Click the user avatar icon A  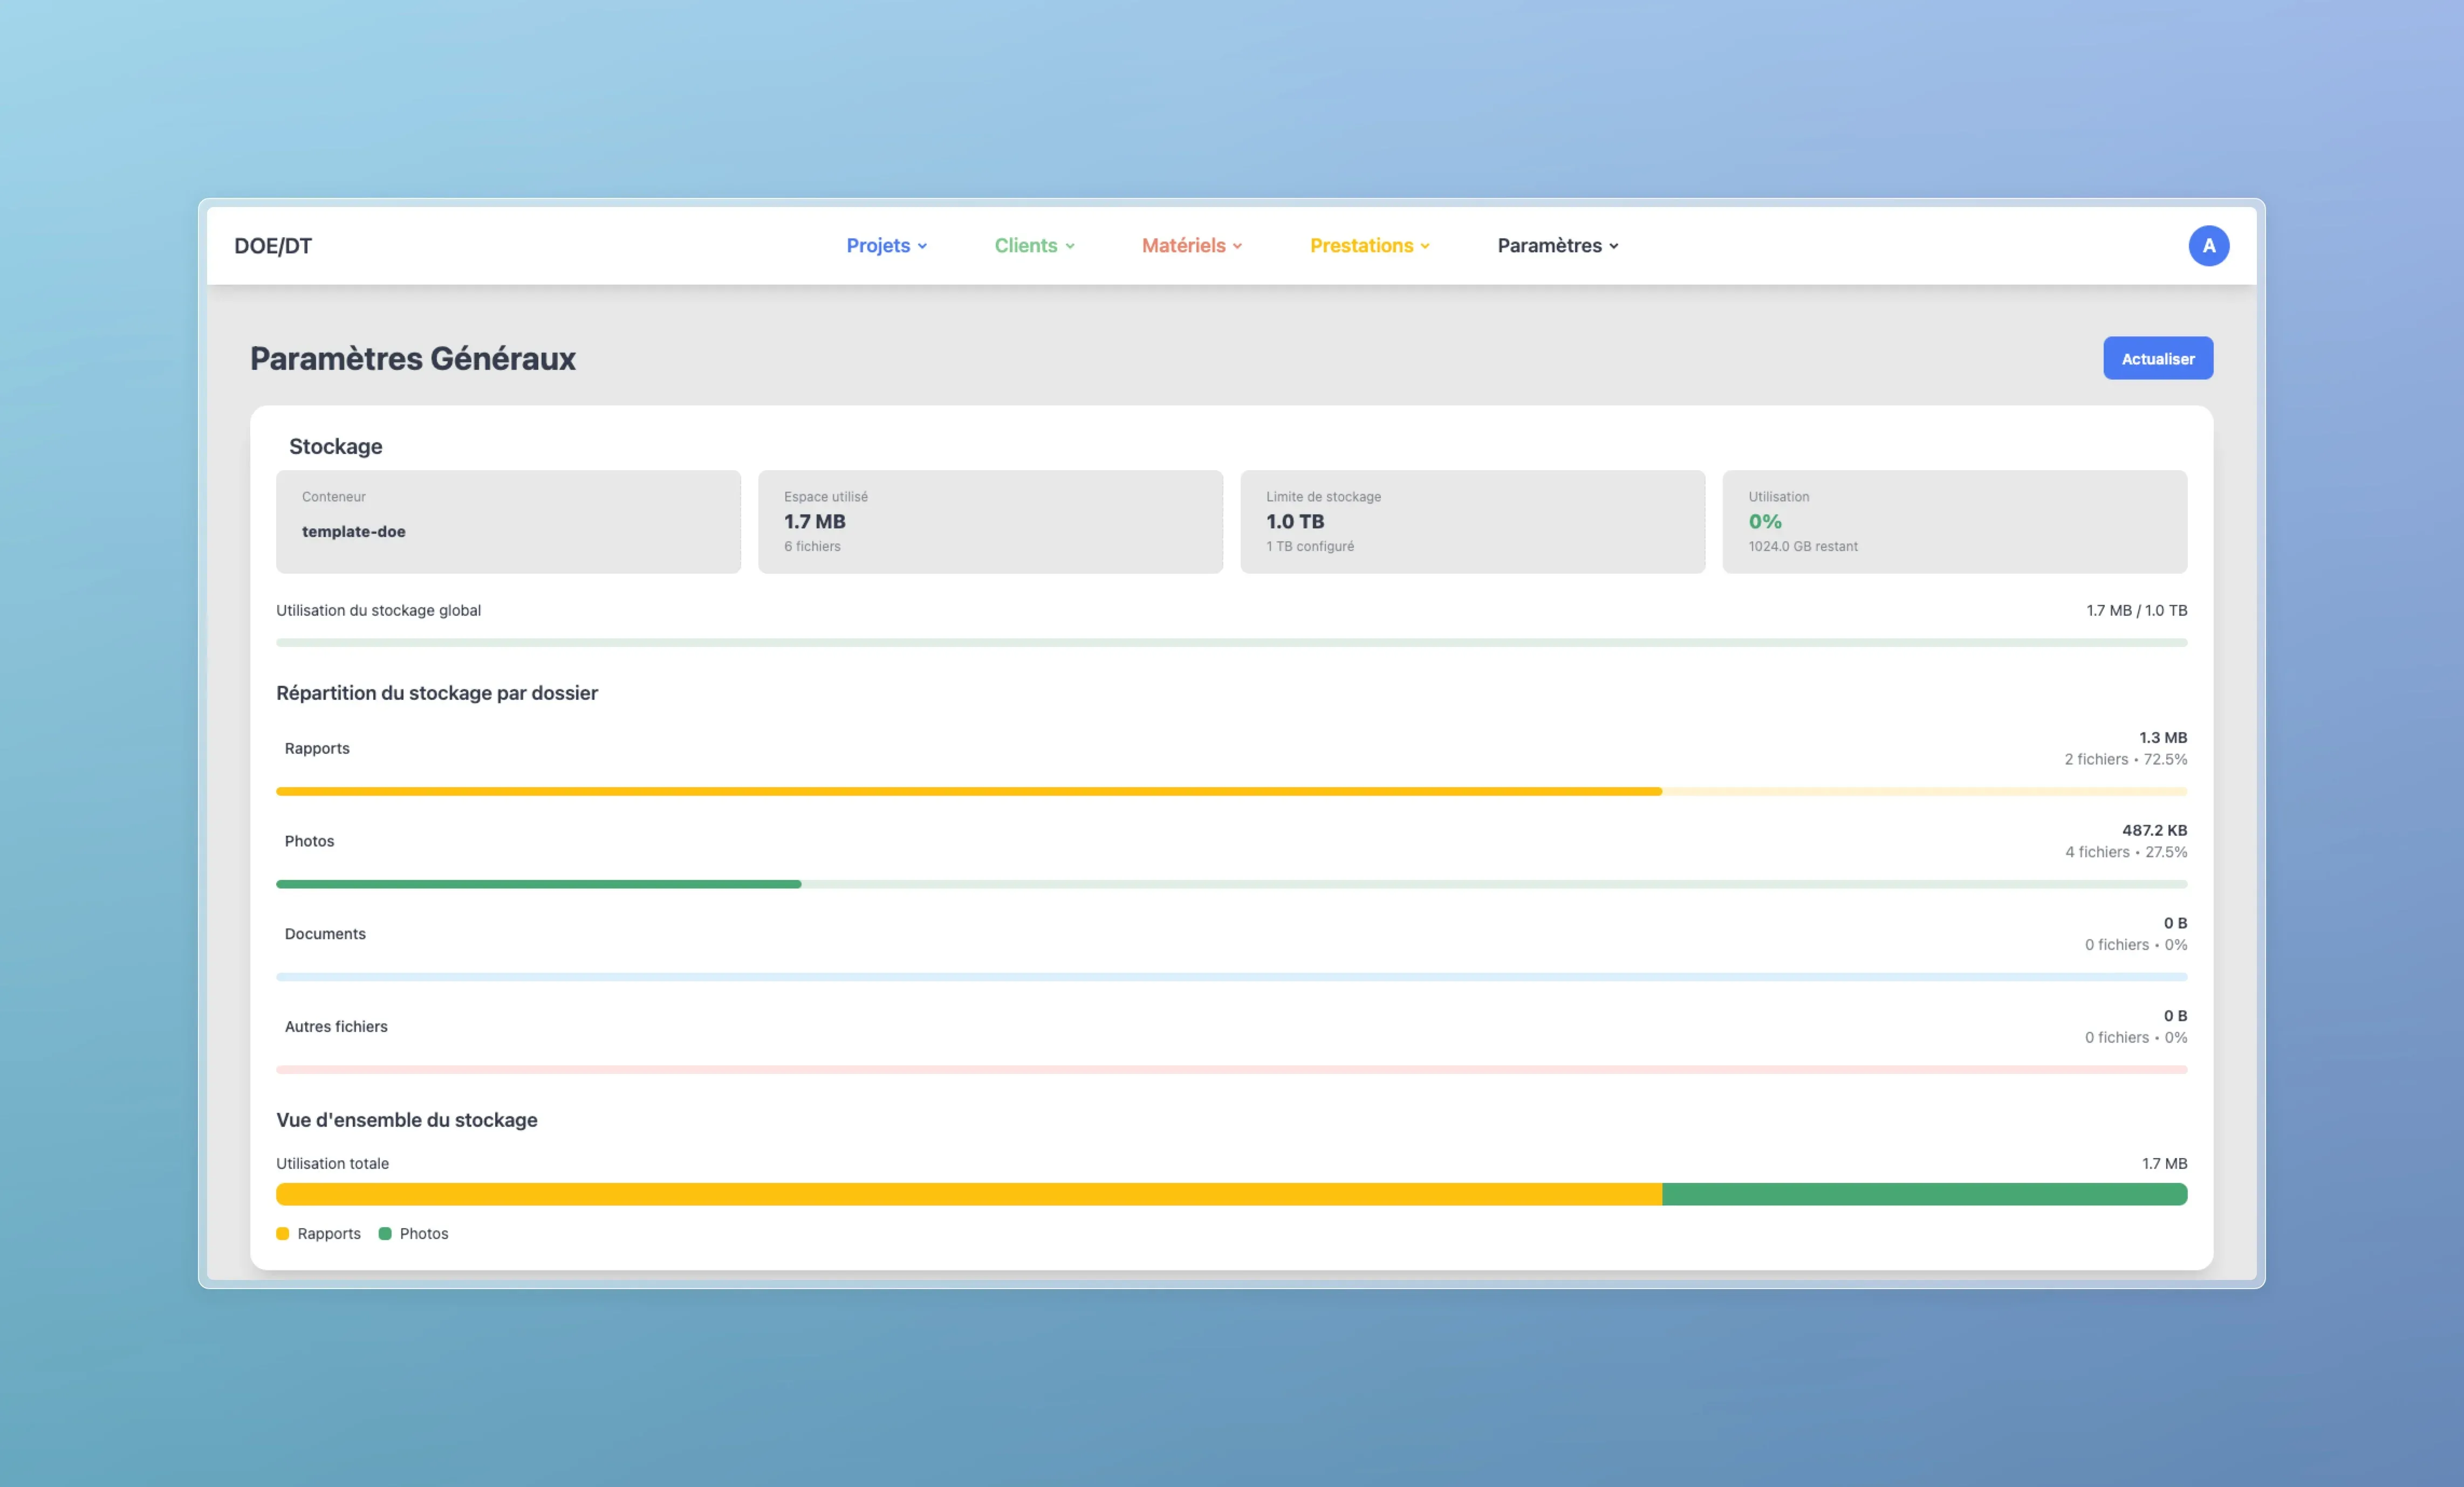coord(2208,246)
